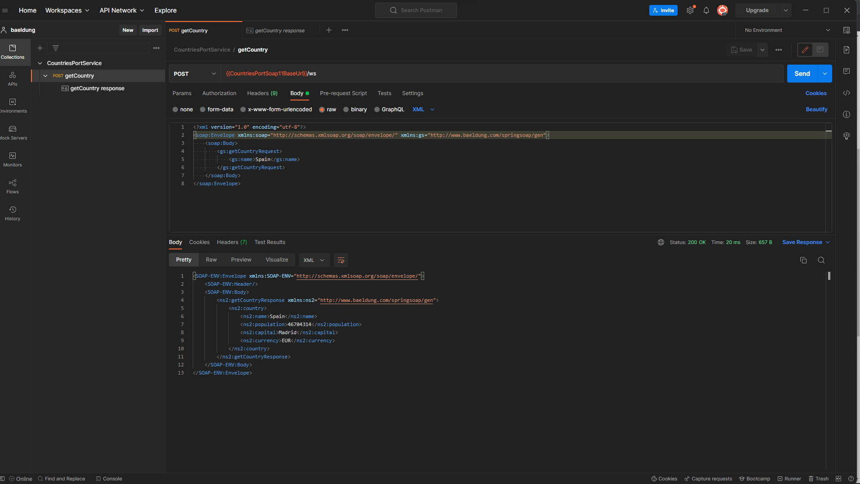Toggle line wrap icon in response toolbar
This screenshot has height=484, width=860.
[x=341, y=260]
